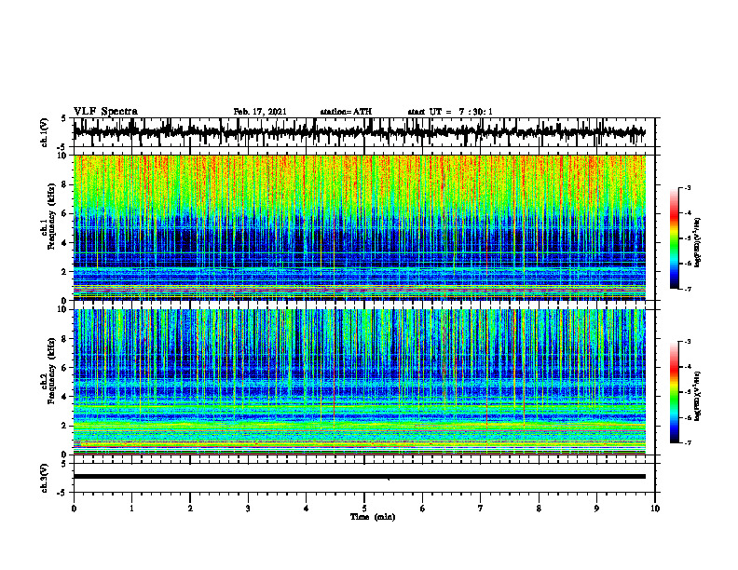Click the -3 tick on ch.1 colorbar
738x570 pixels.
[x=688, y=187]
